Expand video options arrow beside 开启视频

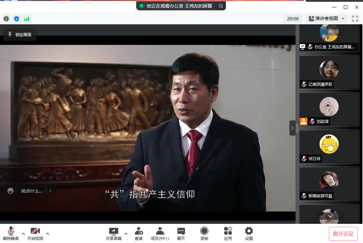click(47, 234)
